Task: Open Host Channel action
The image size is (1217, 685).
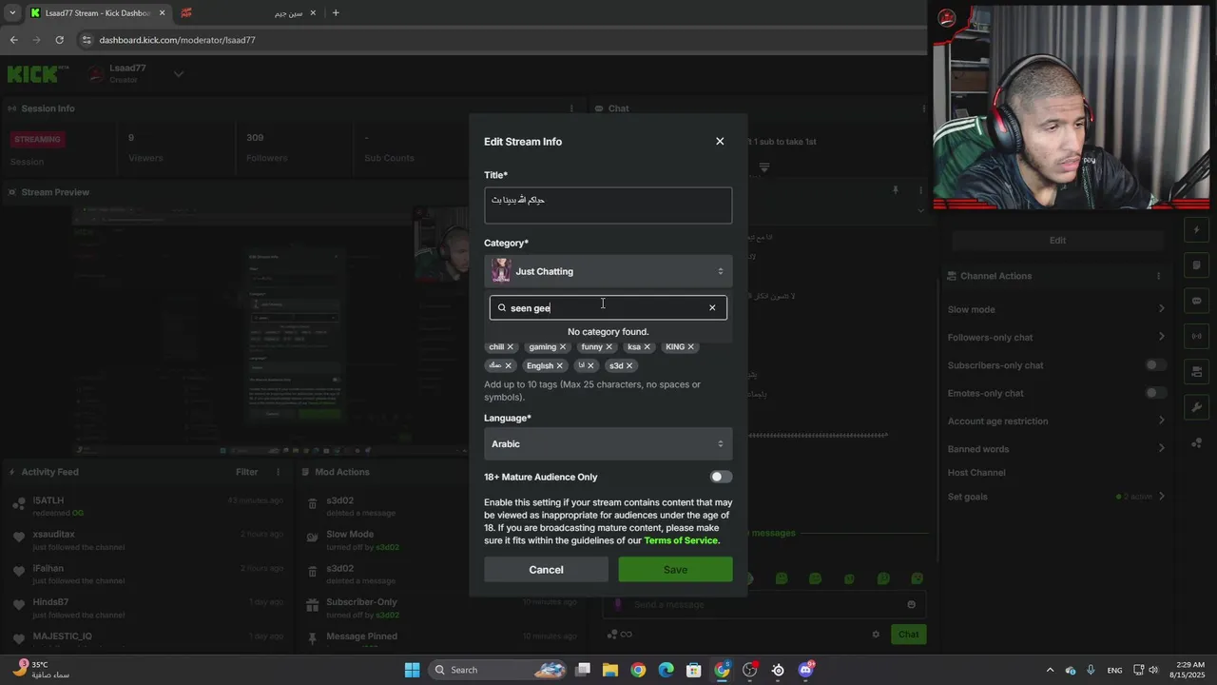Action: 976,473
